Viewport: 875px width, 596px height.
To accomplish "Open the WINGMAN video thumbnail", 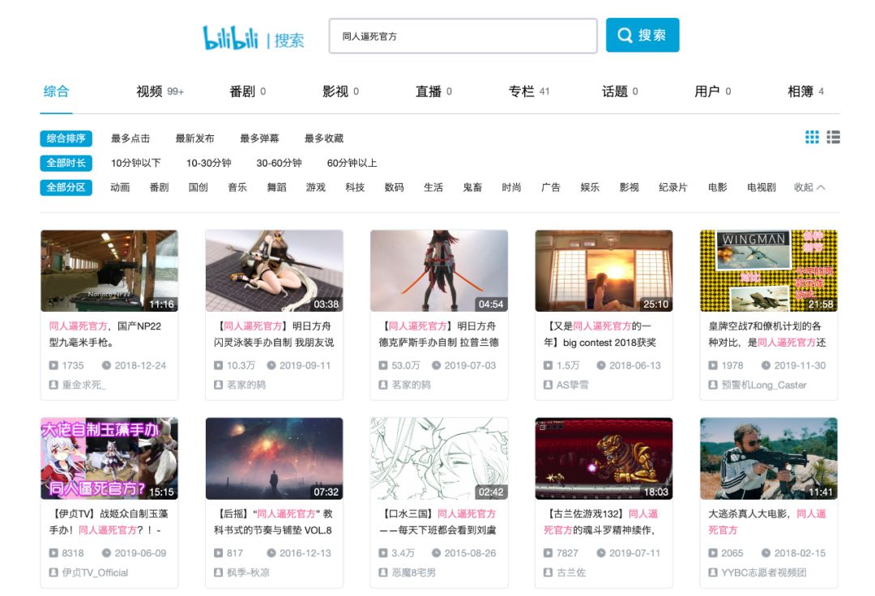I will (768, 270).
